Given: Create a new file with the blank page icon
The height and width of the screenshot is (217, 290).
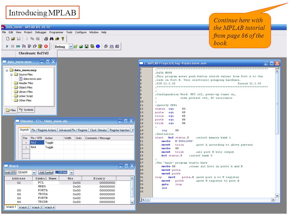Looking at the screenshot, I should pos(8,39).
